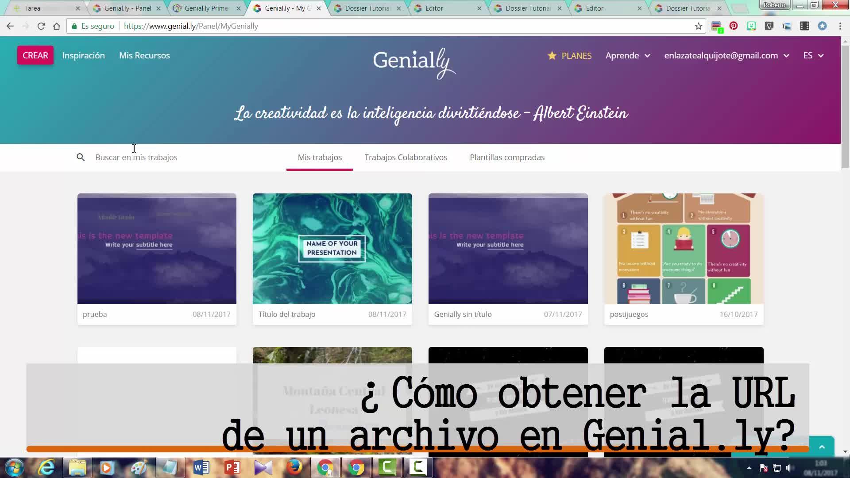Screen dimensions: 850x478
Task: Go to Mis Recursos
Action: click(x=144, y=56)
